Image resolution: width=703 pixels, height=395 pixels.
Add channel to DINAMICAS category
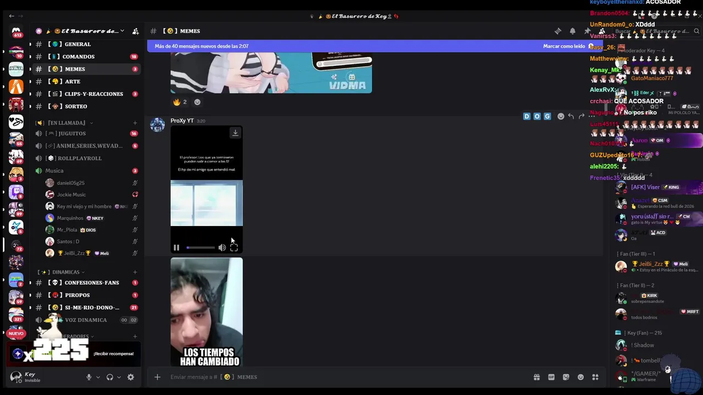click(135, 272)
